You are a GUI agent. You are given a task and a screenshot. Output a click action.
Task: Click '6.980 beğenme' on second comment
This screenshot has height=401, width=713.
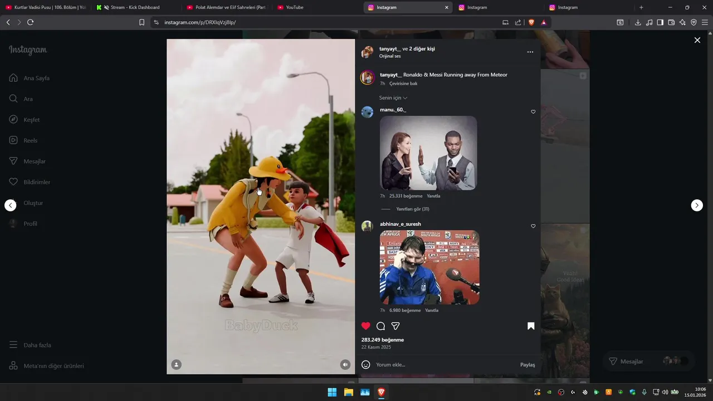tap(405, 310)
